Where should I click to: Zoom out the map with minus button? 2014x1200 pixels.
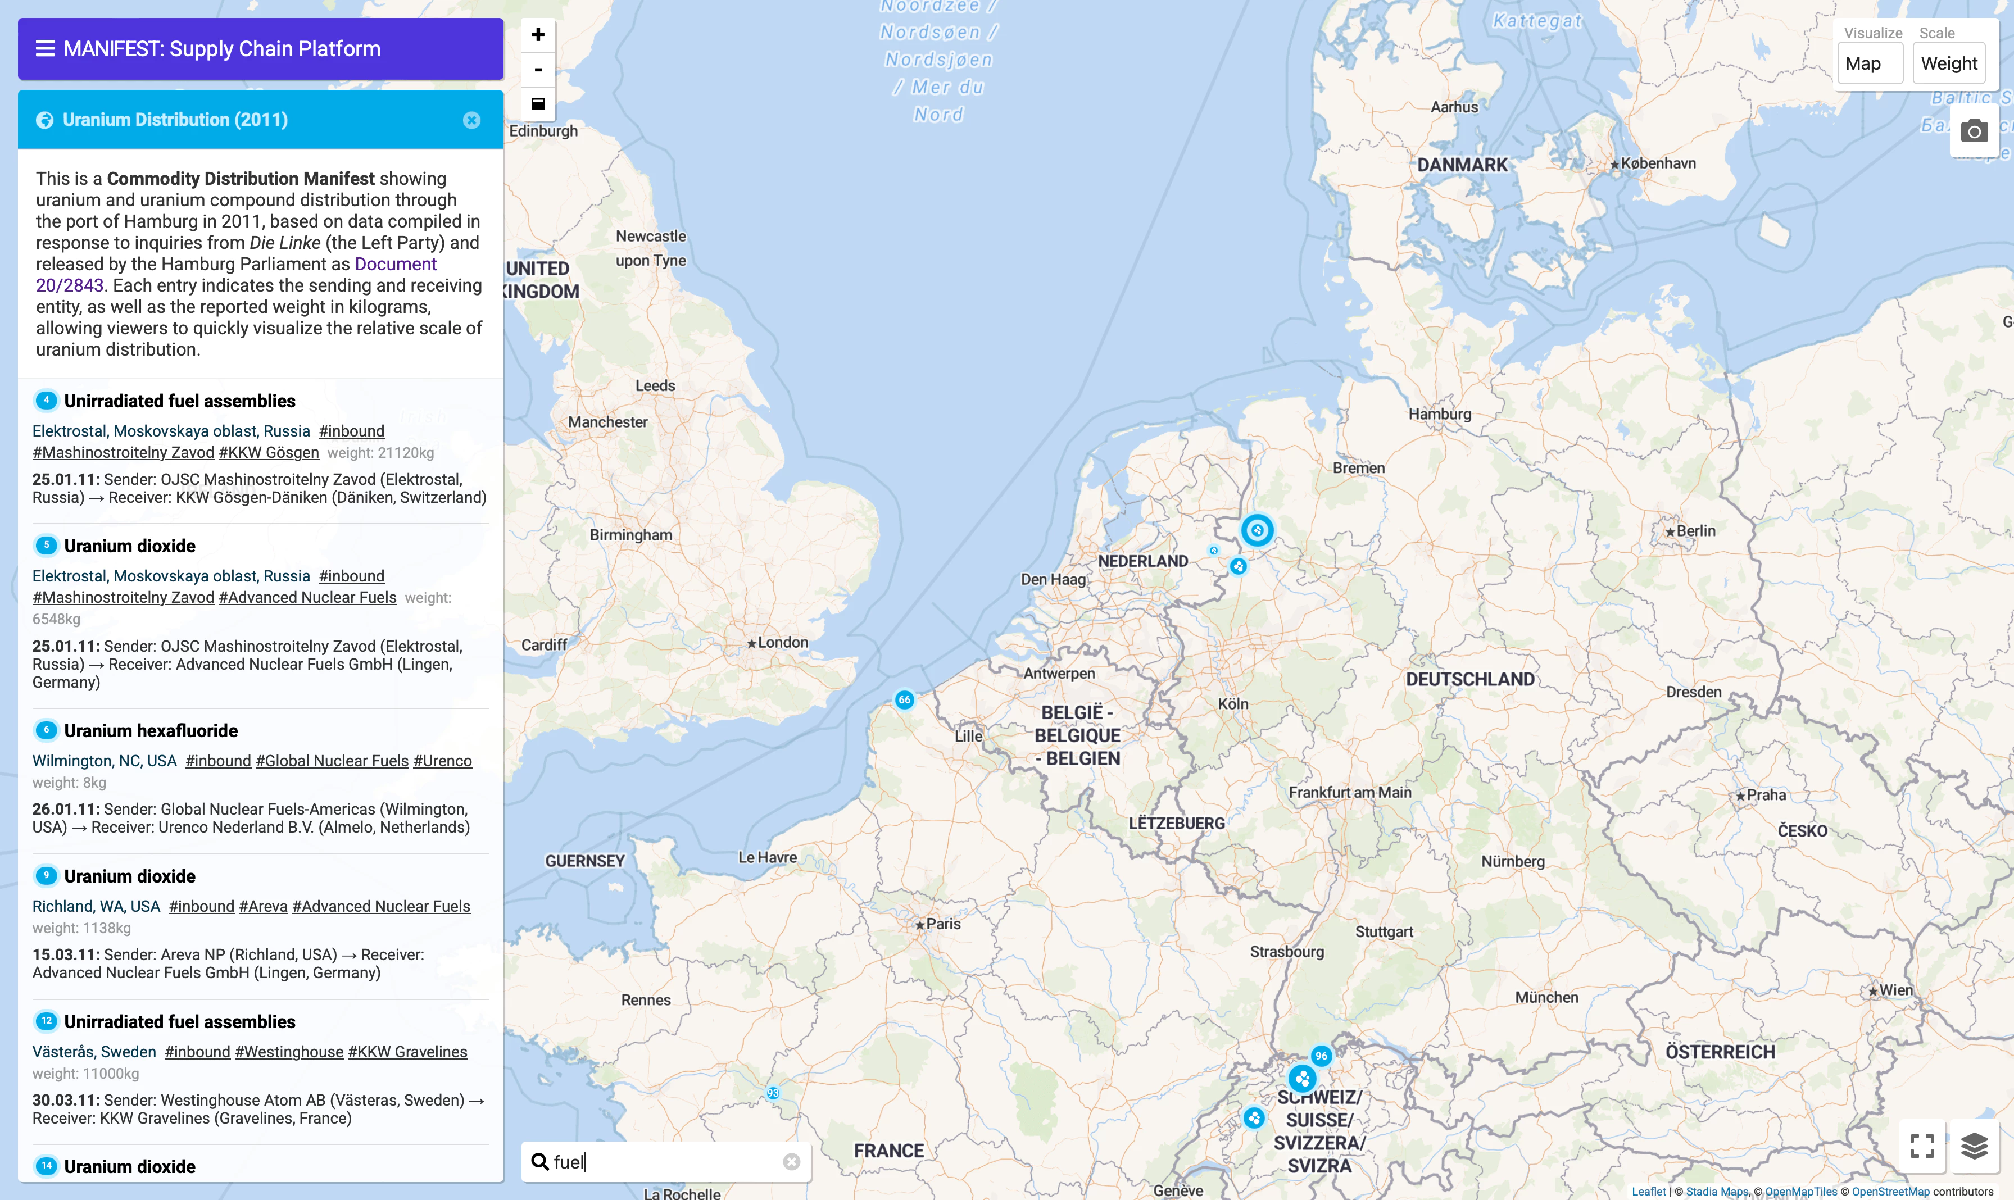click(538, 70)
